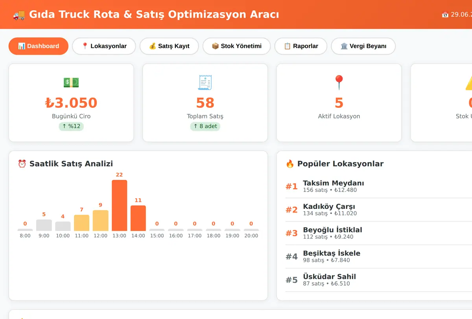472x319 pixels.
Task: Open the Vergi Beyanı tab
Action: click(363, 46)
